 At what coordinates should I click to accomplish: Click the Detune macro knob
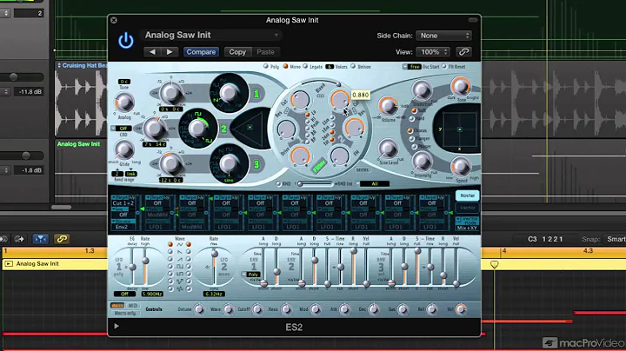pyautogui.click(x=199, y=309)
